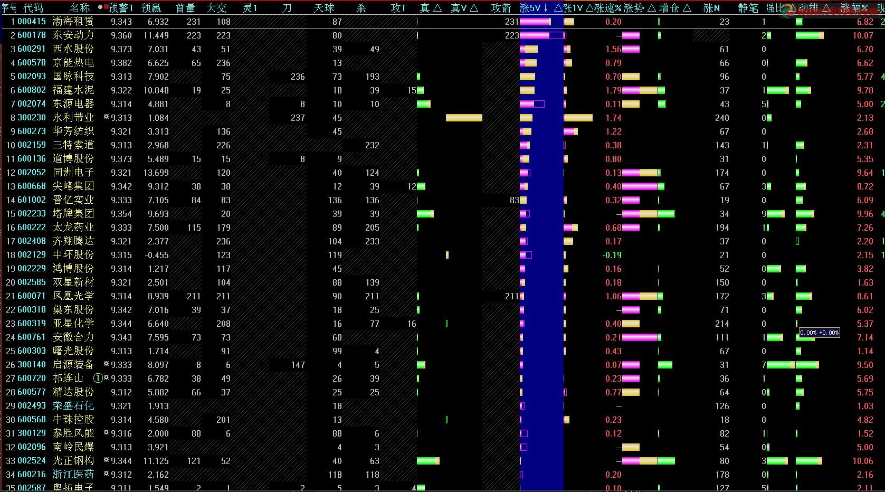Click the marker icon beside 光正钢构
The width and height of the screenshot is (885, 492).
(107, 460)
